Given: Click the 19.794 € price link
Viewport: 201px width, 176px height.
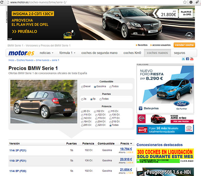Looking at the screenshot, I should pyautogui.click(x=126, y=149).
